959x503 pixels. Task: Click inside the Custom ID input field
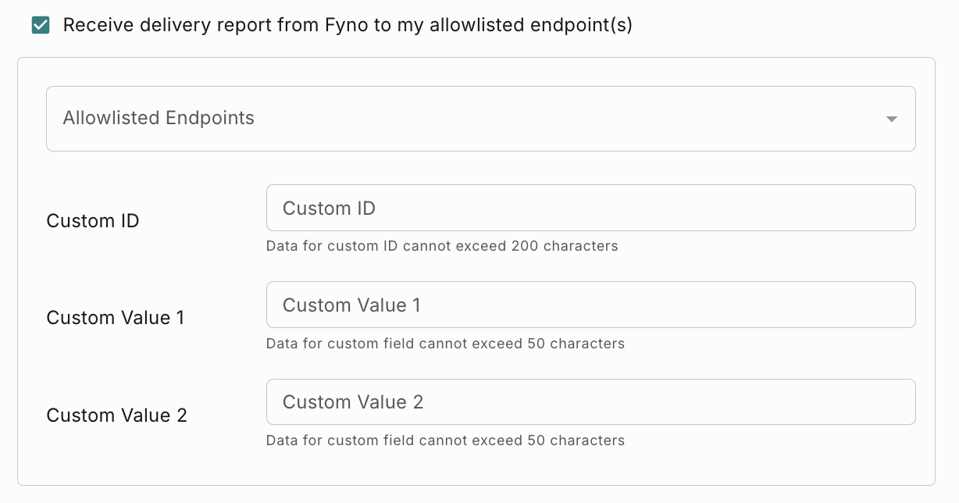[547, 208]
